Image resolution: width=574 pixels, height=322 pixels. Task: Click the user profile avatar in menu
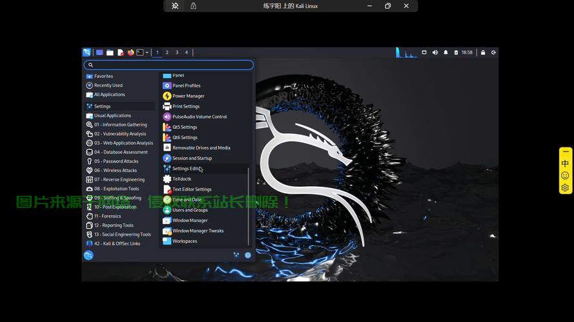88,255
